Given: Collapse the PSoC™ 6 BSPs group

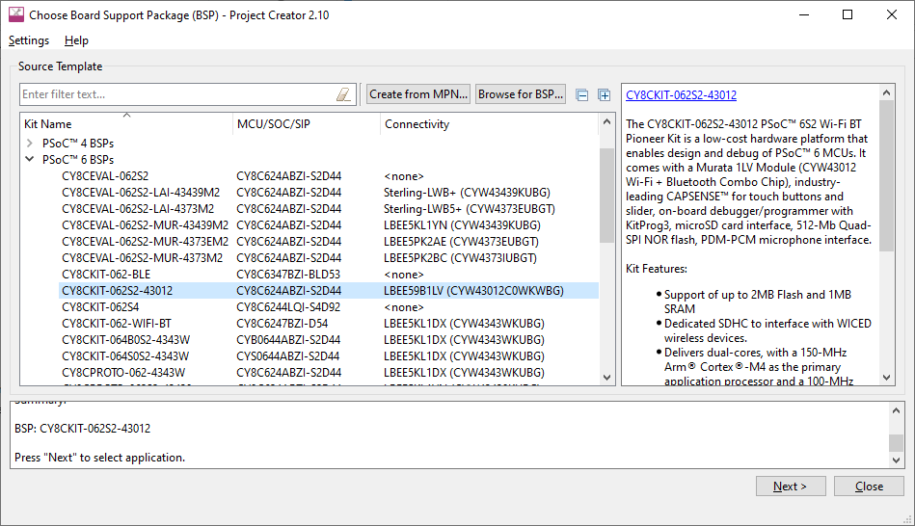Looking at the screenshot, I should [30, 159].
